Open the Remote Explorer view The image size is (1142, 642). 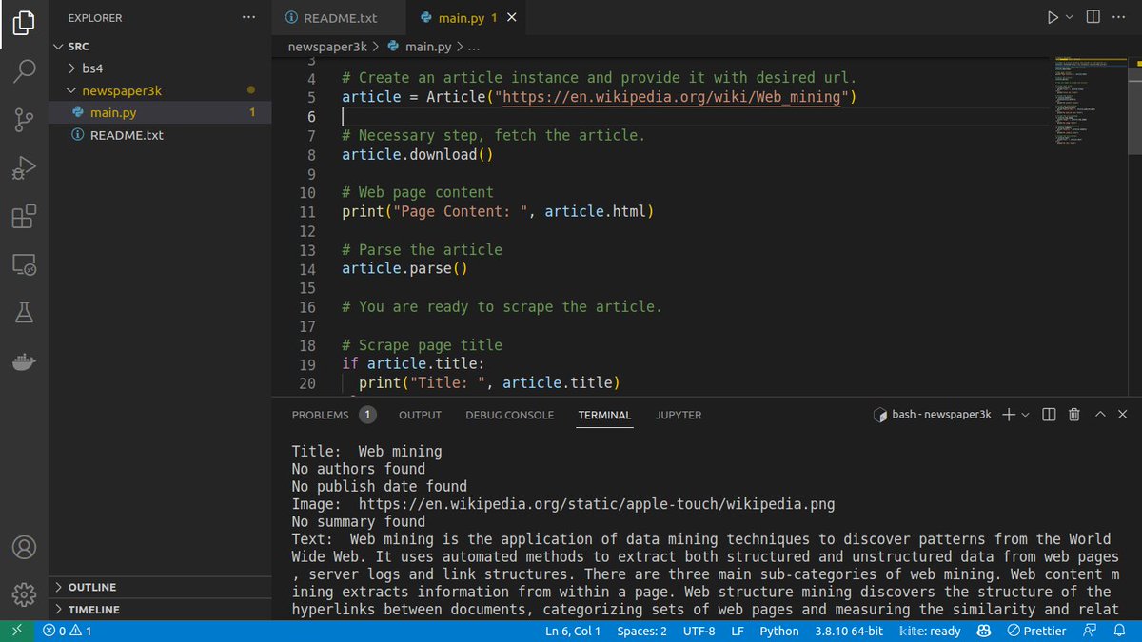click(x=24, y=264)
